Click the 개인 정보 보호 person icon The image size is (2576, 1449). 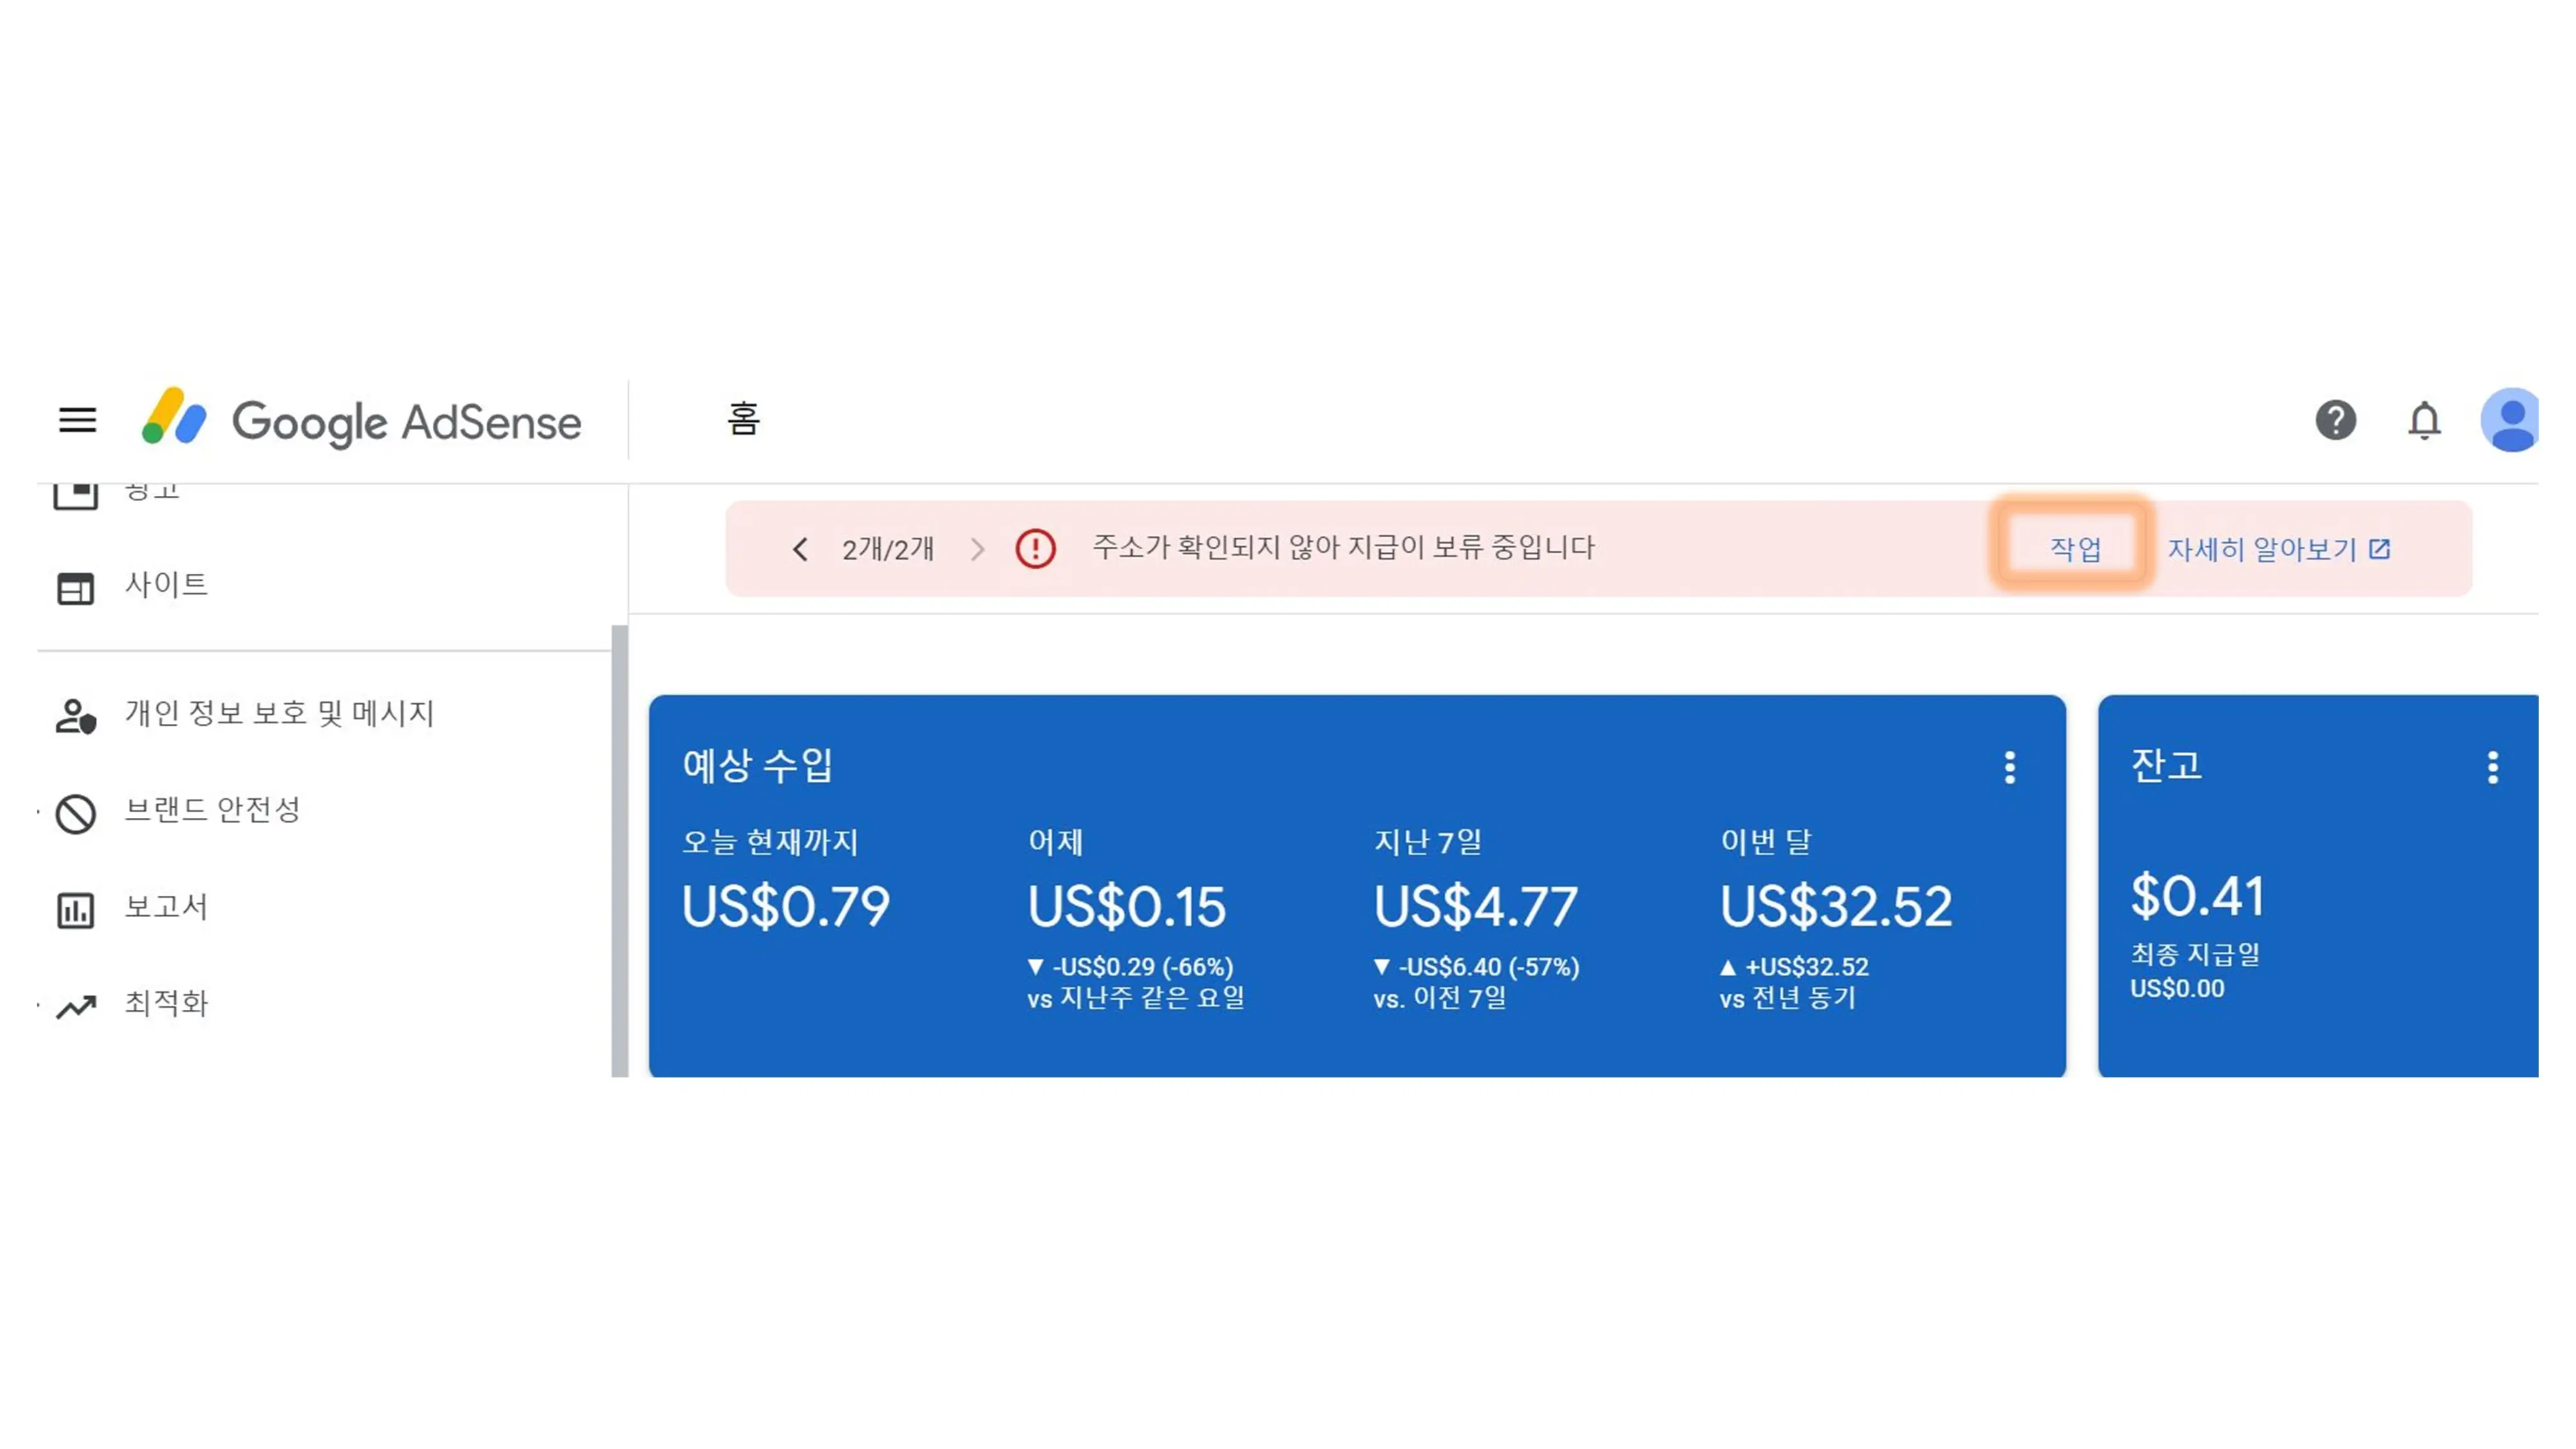click(76, 714)
